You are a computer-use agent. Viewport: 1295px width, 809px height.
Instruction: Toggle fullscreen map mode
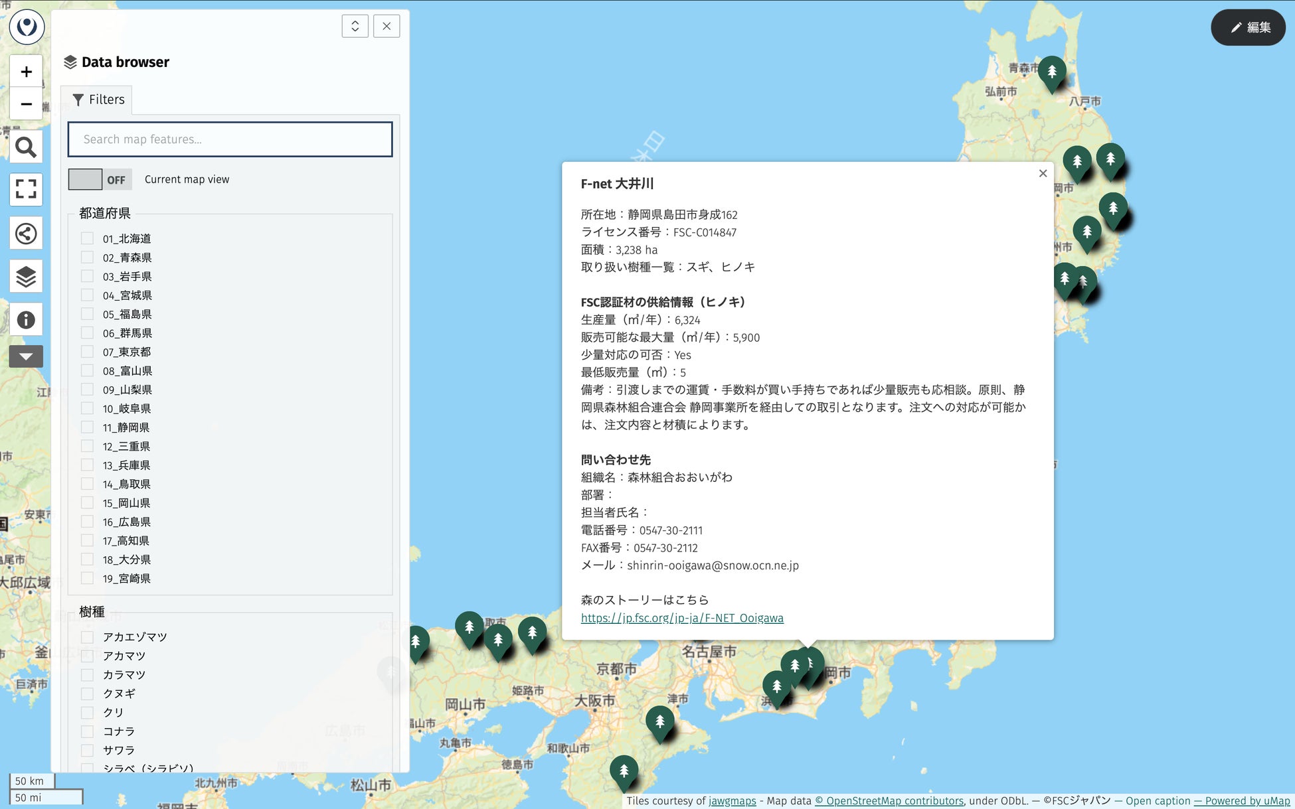pyautogui.click(x=26, y=190)
